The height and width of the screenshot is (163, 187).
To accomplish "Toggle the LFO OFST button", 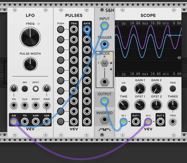I will (36, 89).
